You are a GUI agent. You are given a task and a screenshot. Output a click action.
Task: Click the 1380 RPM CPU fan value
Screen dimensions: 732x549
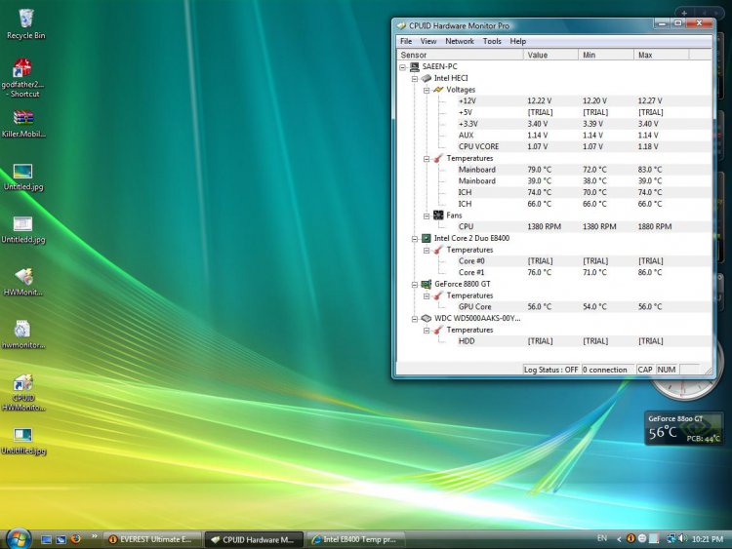tap(544, 226)
